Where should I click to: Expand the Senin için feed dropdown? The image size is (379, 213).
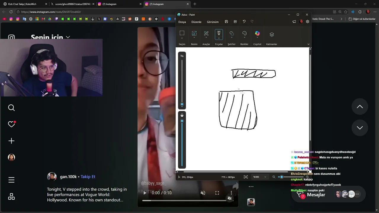[68, 37]
